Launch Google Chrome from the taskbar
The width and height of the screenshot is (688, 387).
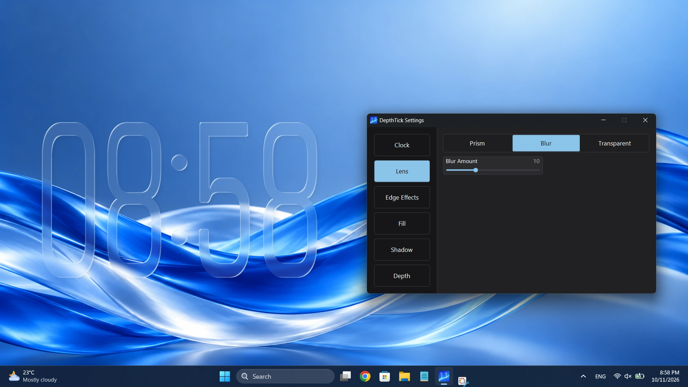365,376
